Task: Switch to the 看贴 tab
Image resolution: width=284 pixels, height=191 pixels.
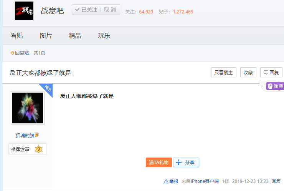Action: (x=17, y=36)
